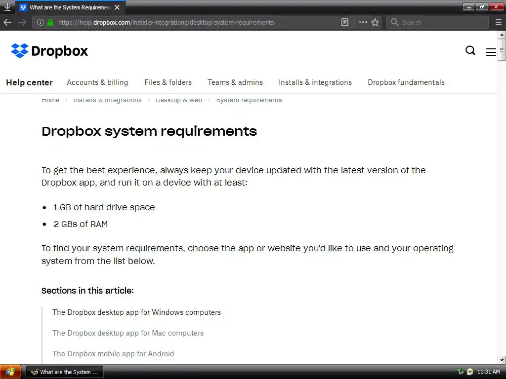506x379 pixels.
Task: Jump to desktop app for Windows computers section
Action: 136,312
